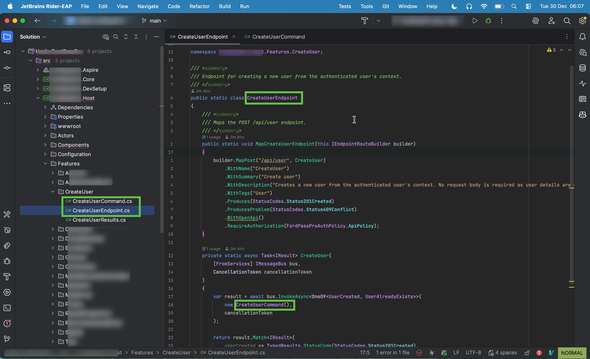
Task: Toggle read-only lock icon in status bar
Action: coord(527,353)
